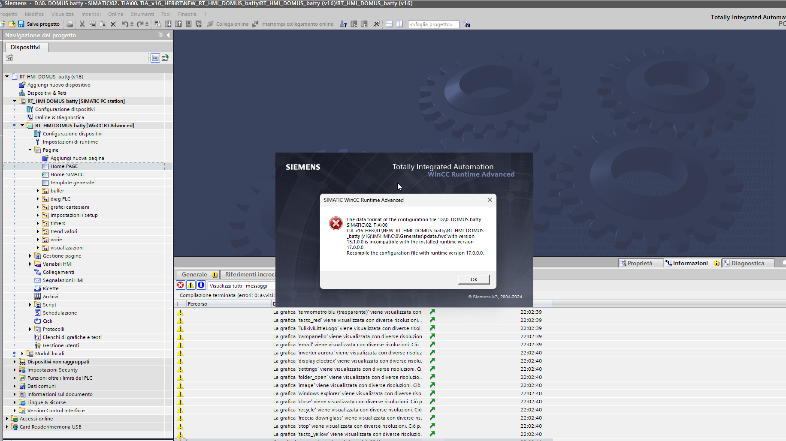The image size is (786, 441).
Task: Switch to the Generale tab
Action: (x=198, y=274)
